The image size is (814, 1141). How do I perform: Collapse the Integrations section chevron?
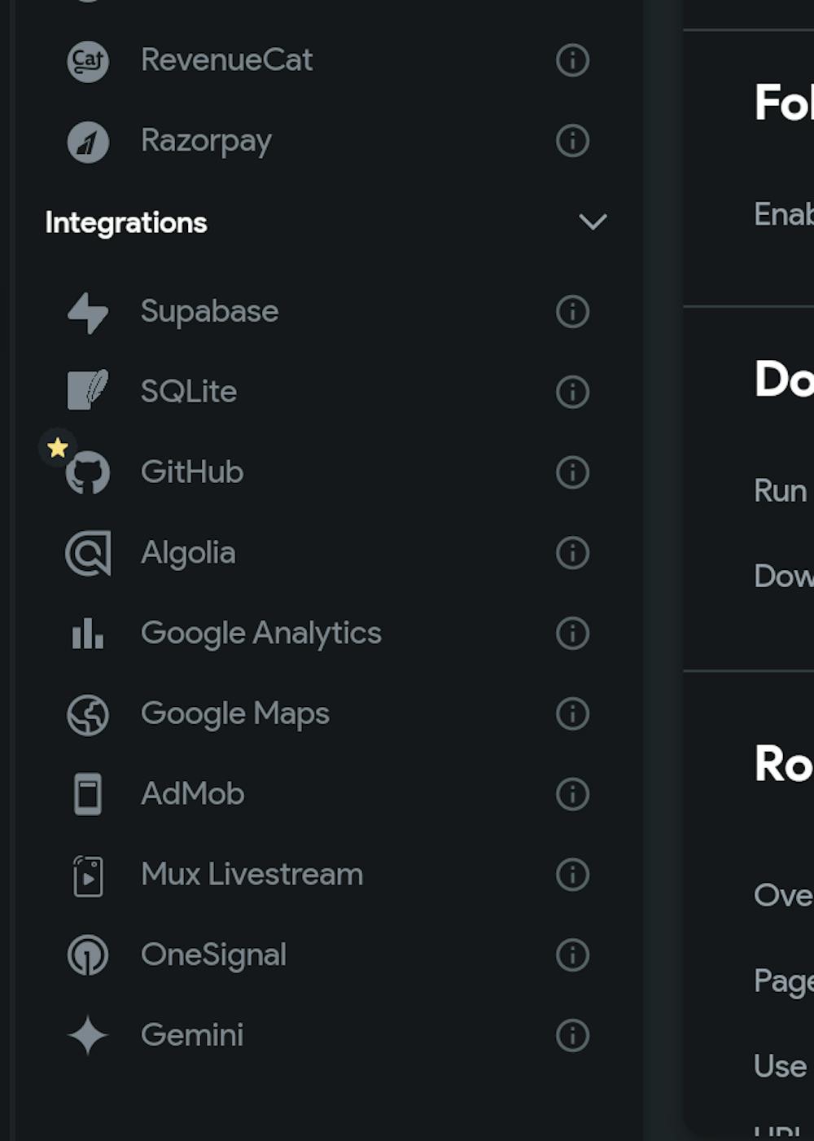click(x=593, y=222)
